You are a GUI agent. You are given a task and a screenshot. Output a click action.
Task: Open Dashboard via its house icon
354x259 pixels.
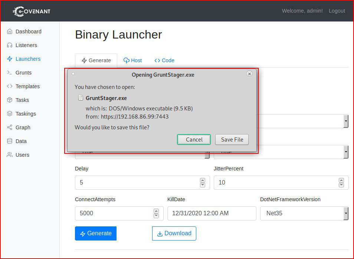pos(10,31)
